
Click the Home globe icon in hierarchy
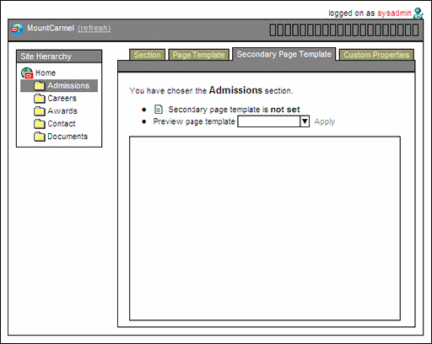coord(27,73)
